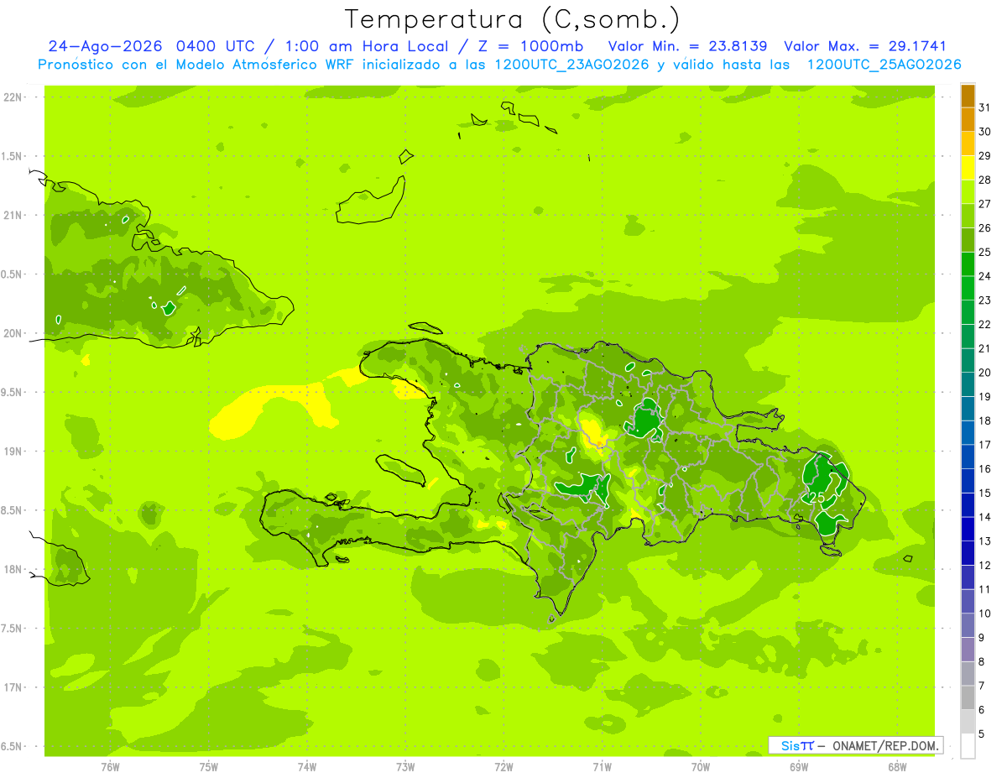The image size is (1007, 778).
Task: Click the legend value '5'
Action: 981,734
